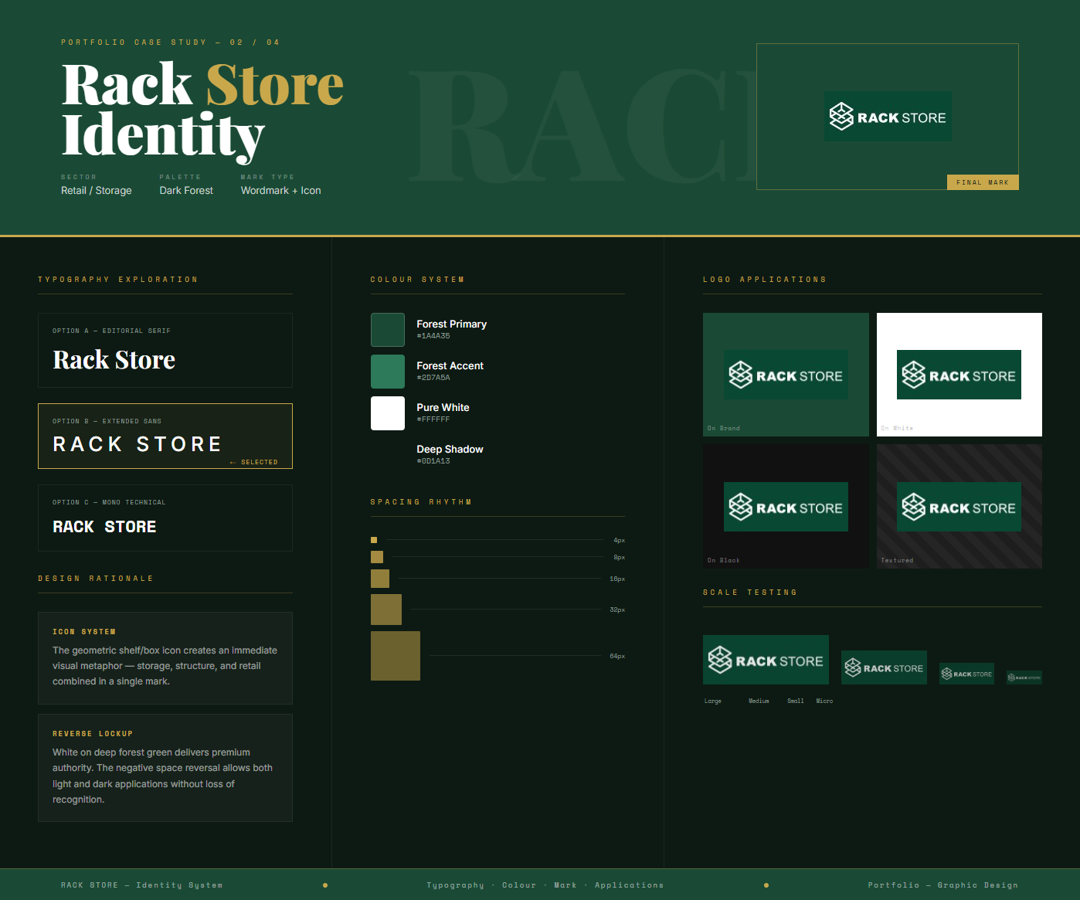Expand the Colour System section

click(x=416, y=279)
